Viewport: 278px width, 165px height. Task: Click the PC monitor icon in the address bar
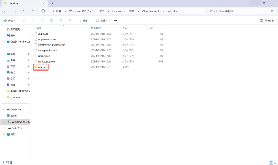coord(43,11)
